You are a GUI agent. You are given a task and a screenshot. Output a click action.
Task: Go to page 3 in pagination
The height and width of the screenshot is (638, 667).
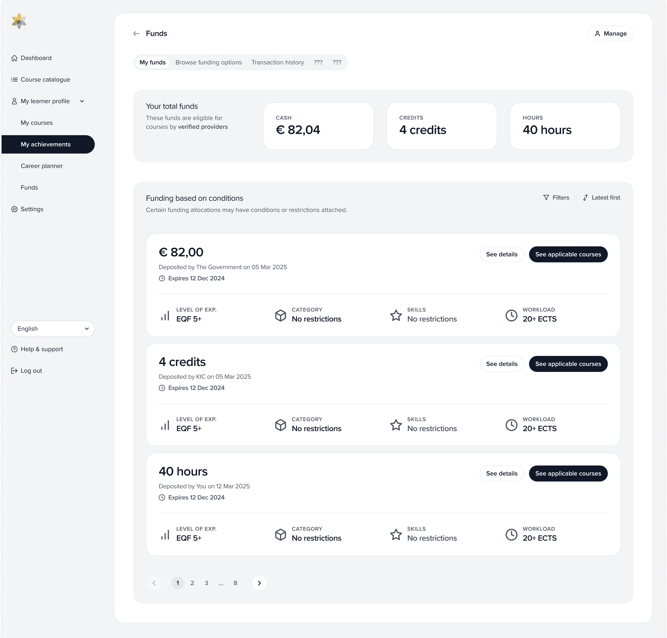coord(206,583)
